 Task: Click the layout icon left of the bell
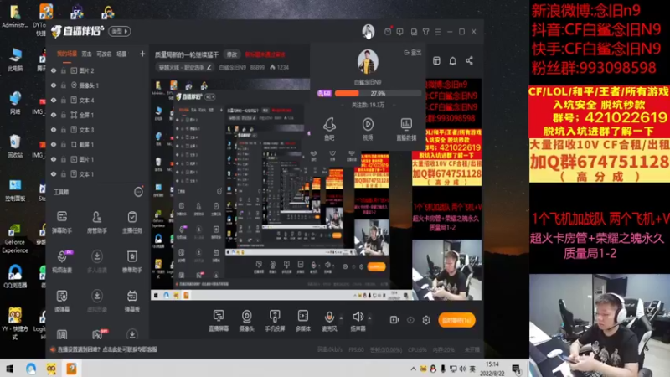436,60
